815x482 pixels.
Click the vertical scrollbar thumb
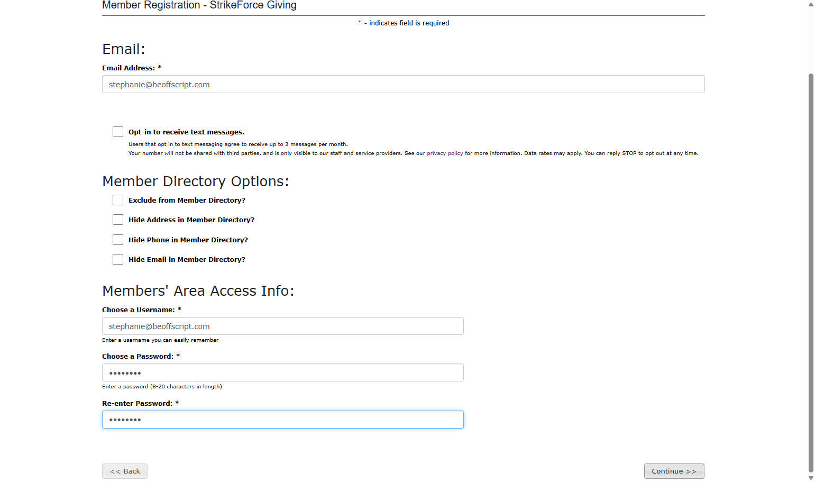(x=811, y=272)
